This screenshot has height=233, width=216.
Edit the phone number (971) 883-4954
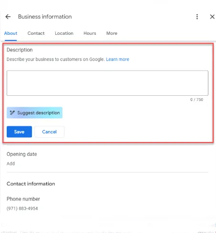[22, 208]
